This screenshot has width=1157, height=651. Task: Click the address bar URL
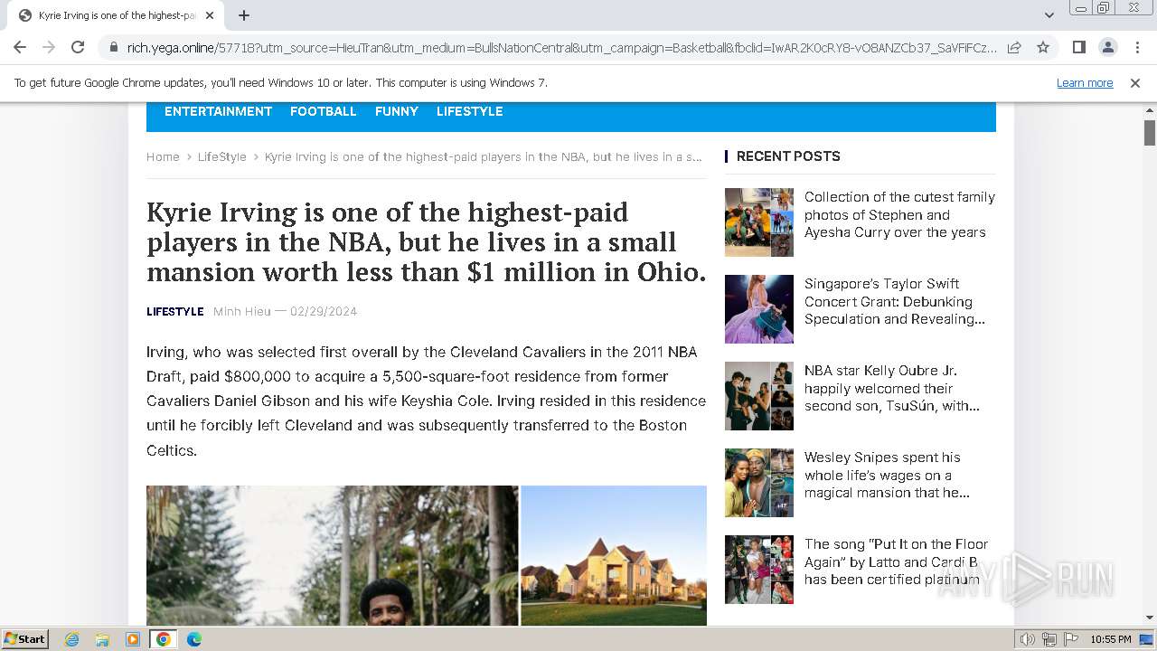pos(561,48)
